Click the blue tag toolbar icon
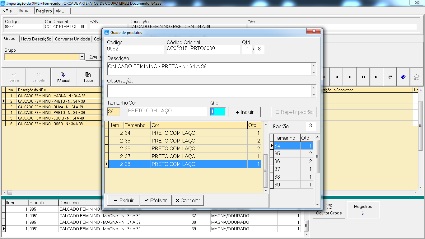 [x=404, y=77]
